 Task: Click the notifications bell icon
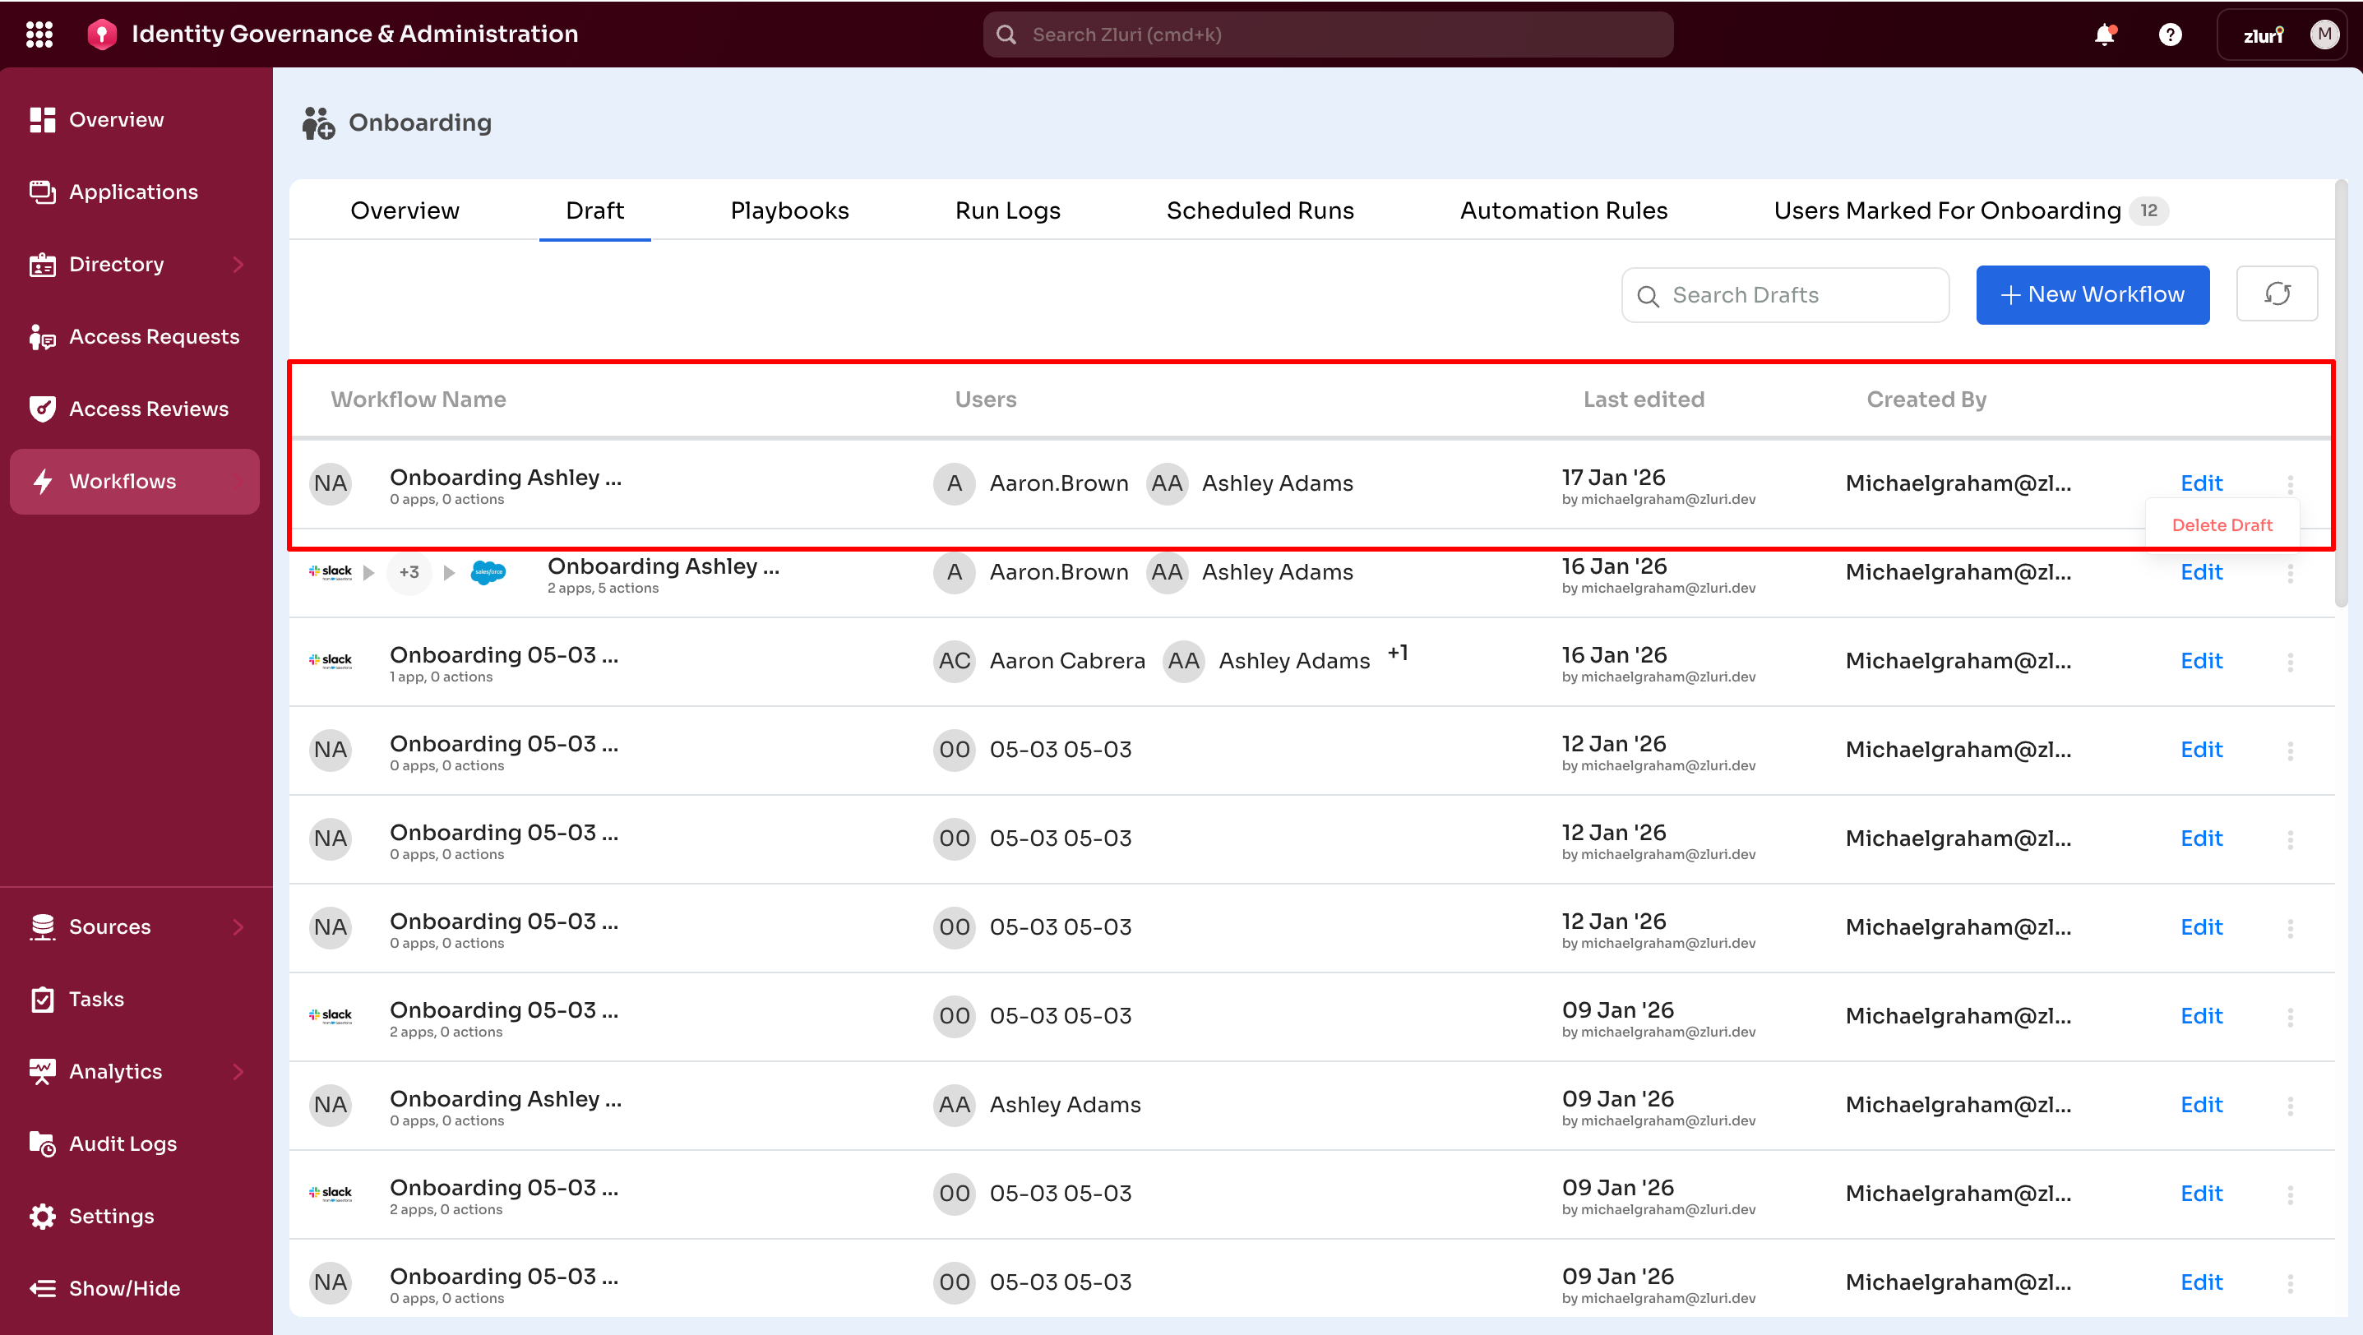click(2104, 35)
